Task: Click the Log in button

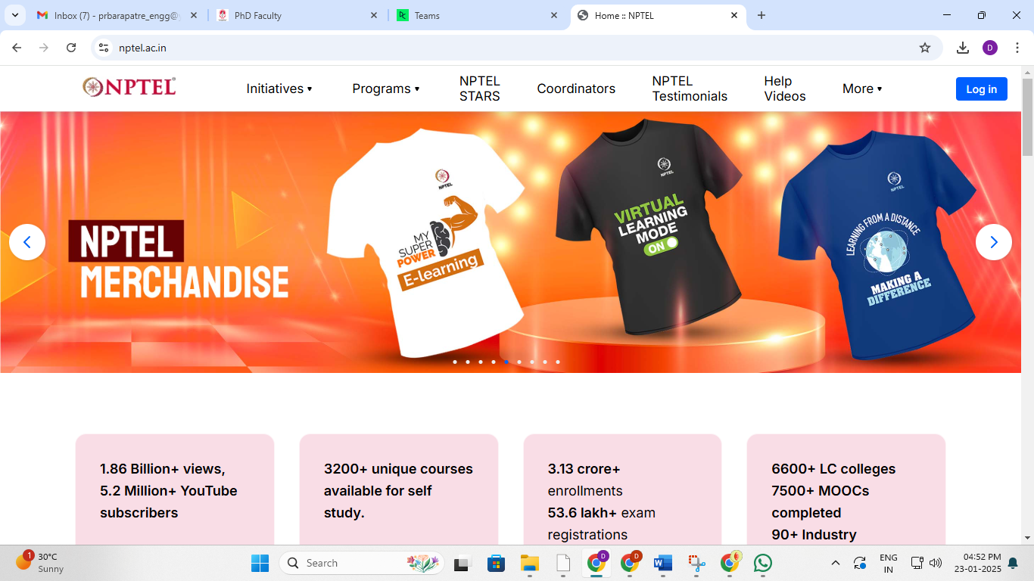Action: coord(982,89)
